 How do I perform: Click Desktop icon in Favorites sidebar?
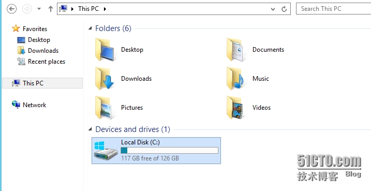tap(21, 40)
